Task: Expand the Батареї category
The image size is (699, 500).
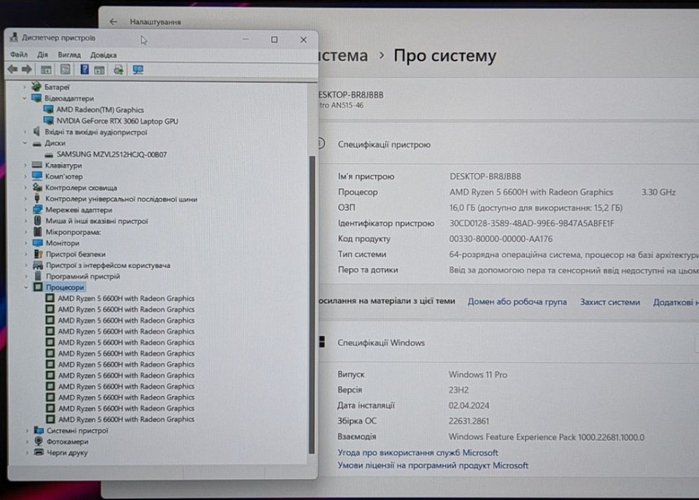Action: click(27, 87)
